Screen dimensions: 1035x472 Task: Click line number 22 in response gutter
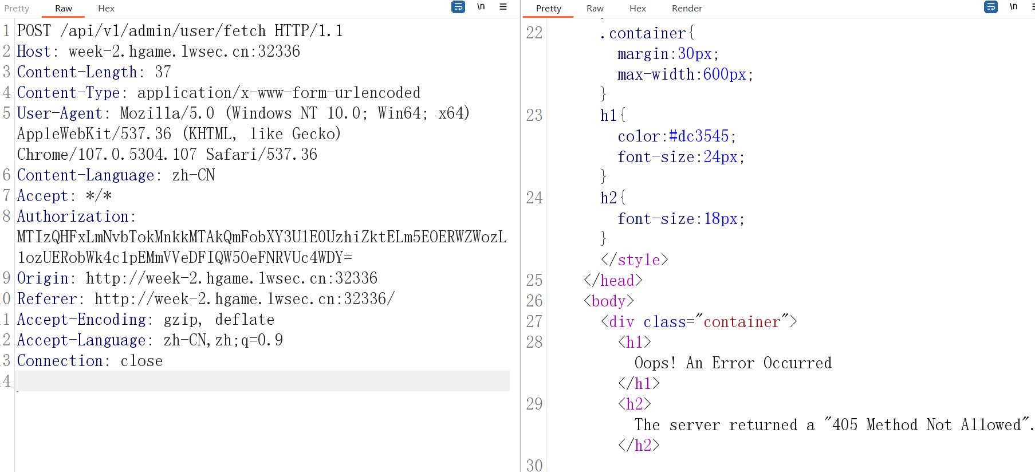[x=534, y=33]
